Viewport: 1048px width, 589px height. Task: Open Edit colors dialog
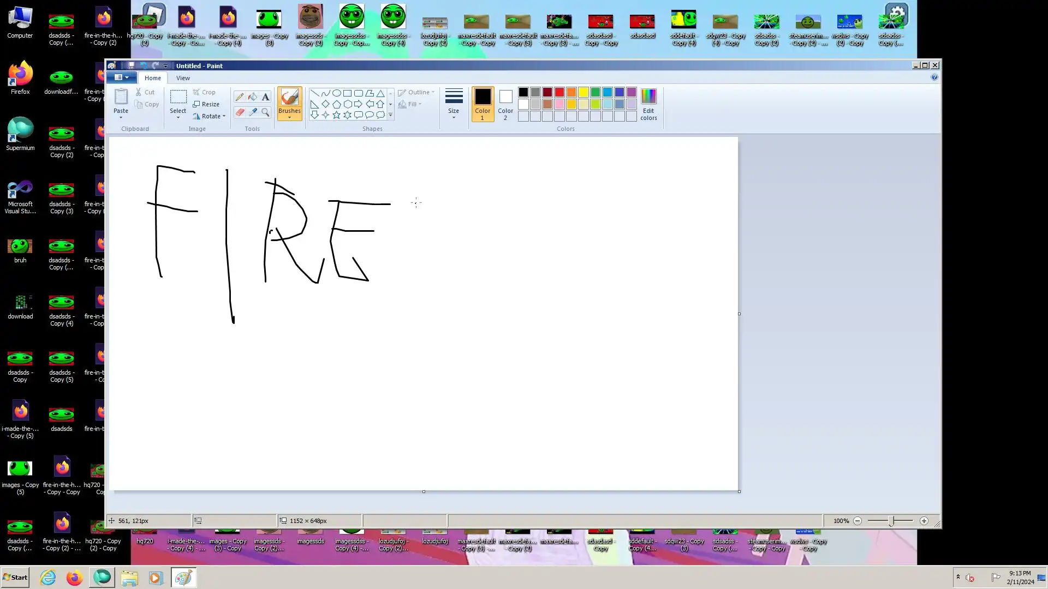[x=648, y=104]
